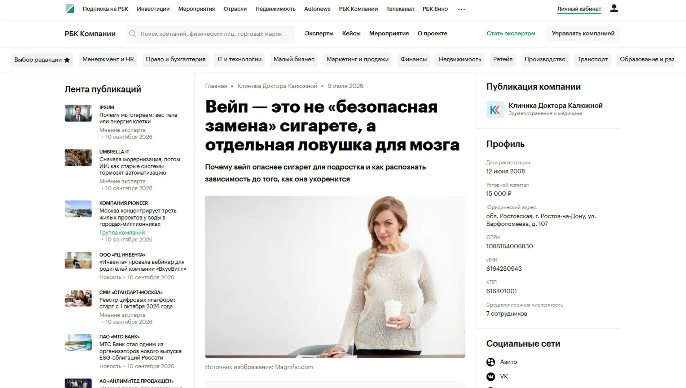This screenshot has width=686, height=388.
Task: Open МТС-Банк article thumbnail
Action: click(x=78, y=342)
